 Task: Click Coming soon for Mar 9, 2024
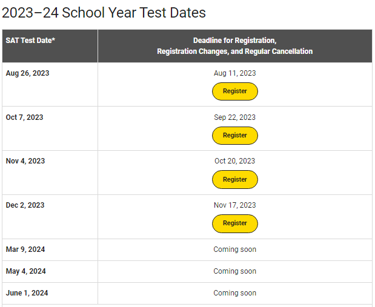coord(235,249)
